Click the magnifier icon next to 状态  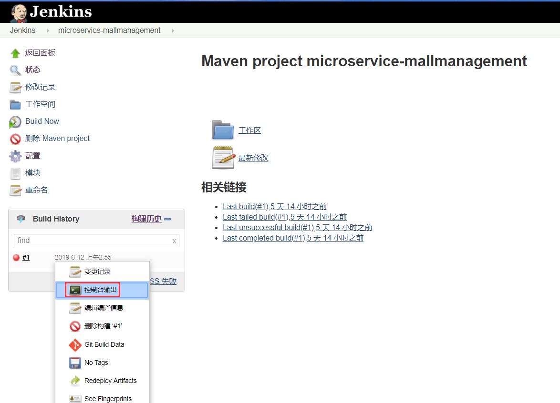tap(15, 70)
